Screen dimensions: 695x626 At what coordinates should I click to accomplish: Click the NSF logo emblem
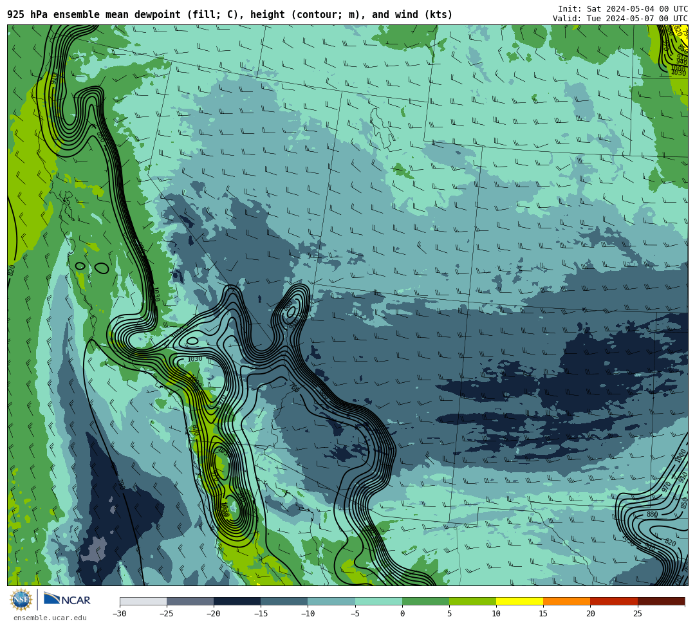pos(21,600)
